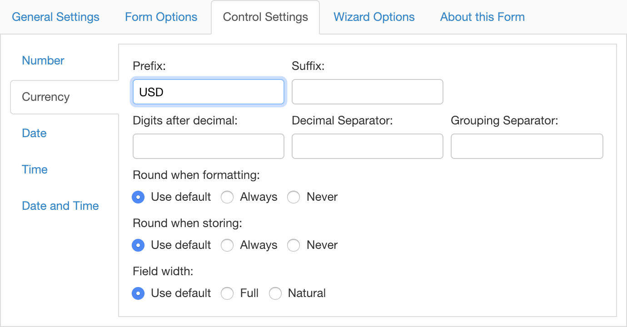The width and height of the screenshot is (627, 327).
Task: Select Never for Round when formatting
Action: [x=294, y=197]
